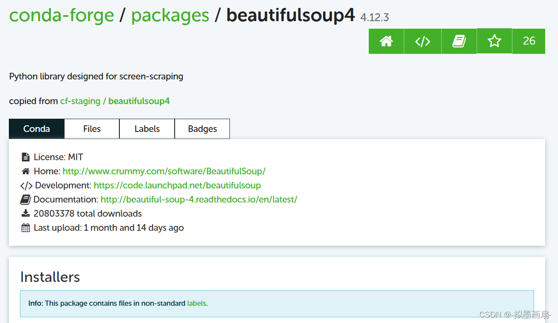The width and height of the screenshot is (558, 323).
Task: Switch to the Files tab
Action: [x=92, y=129]
